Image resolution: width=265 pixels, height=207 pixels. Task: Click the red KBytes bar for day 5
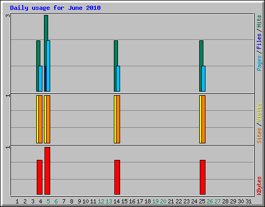click(47, 171)
